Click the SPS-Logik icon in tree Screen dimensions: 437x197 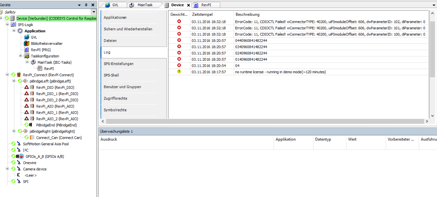point(13,25)
